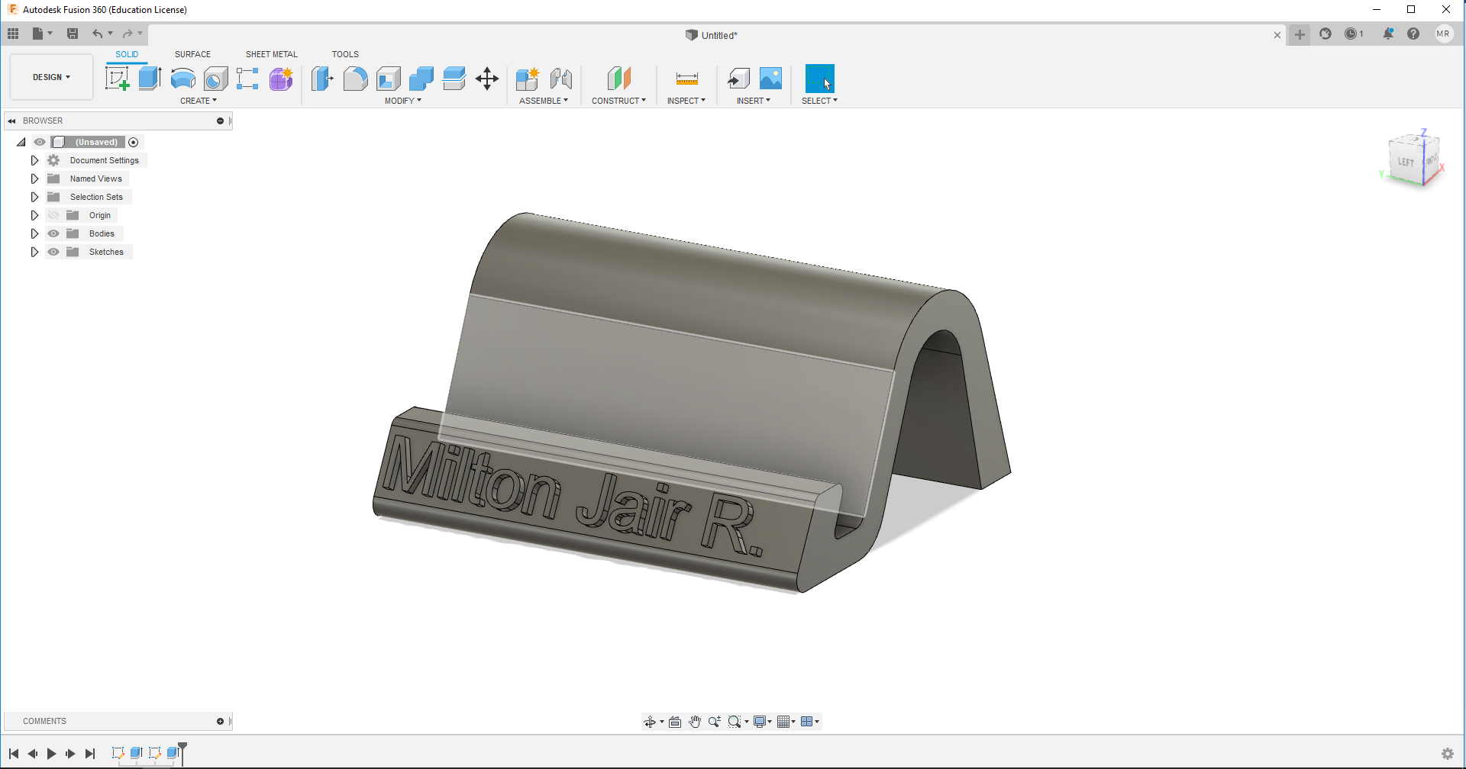
Task: Open timeline settings gear
Action: [x=1447, y=754]
